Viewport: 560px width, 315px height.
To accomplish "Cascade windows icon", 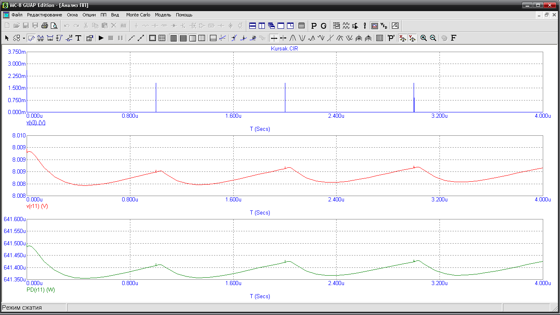I will (271, 25).
